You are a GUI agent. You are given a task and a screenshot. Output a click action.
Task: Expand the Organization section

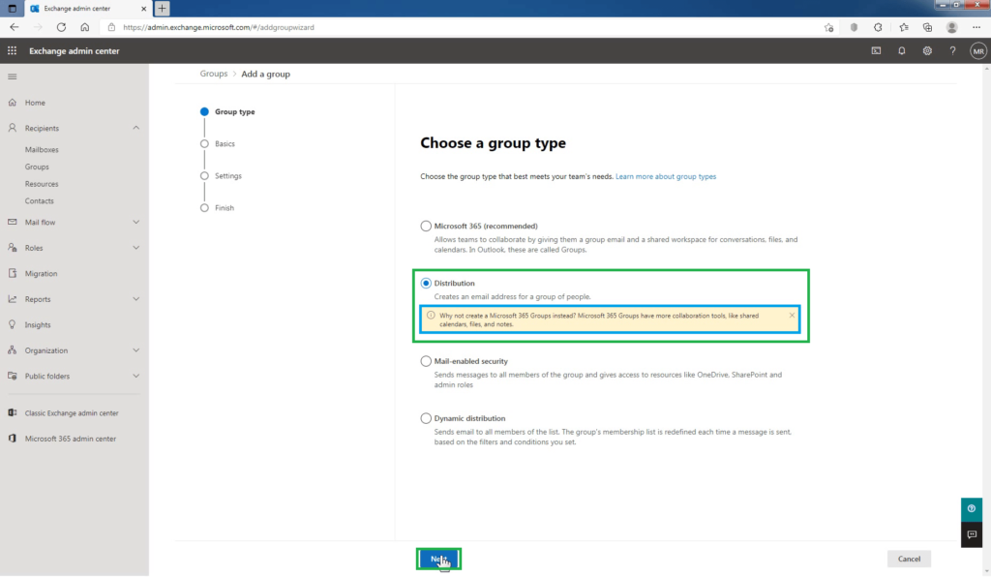point(135,350)
